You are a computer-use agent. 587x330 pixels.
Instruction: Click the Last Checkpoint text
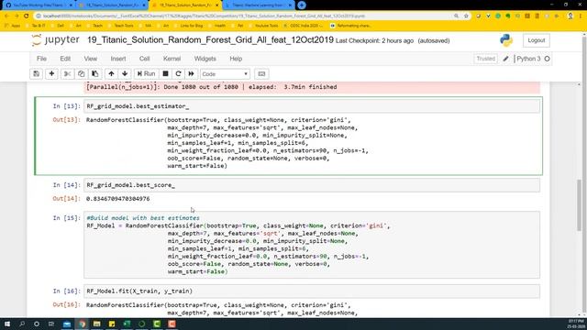[374, 40]
